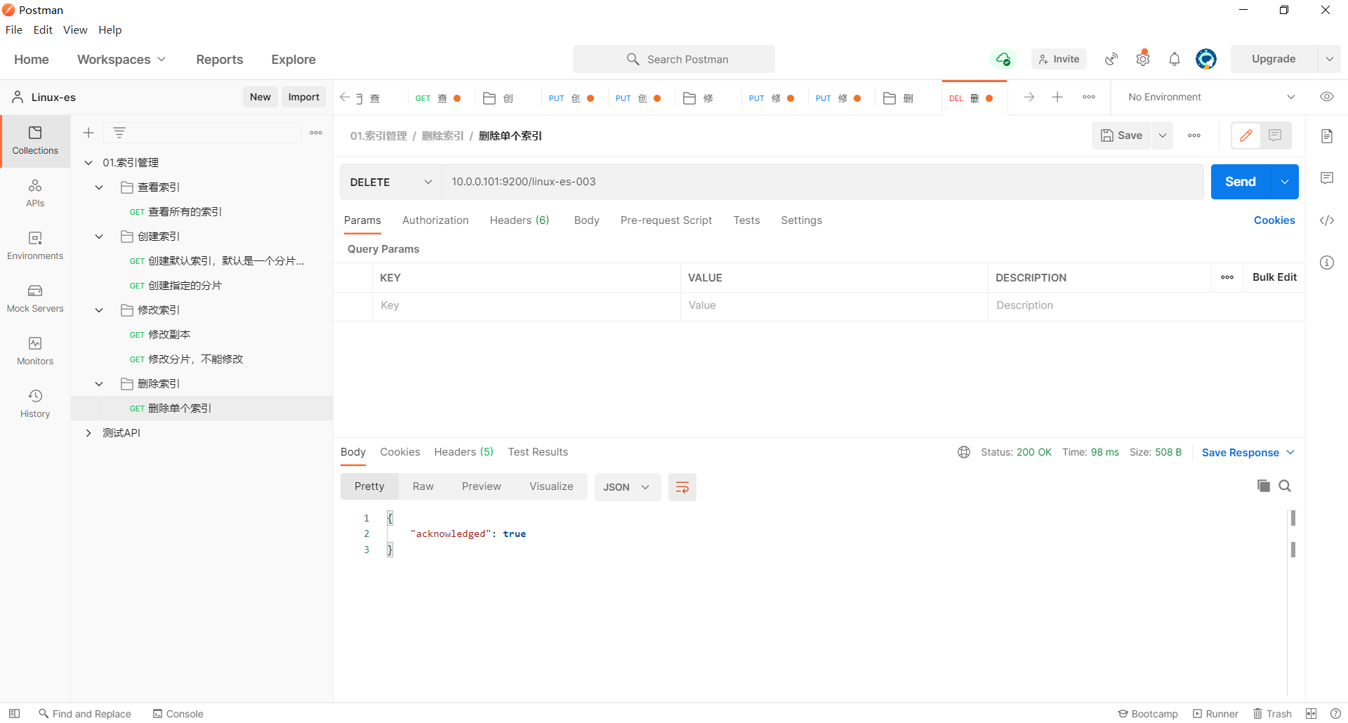Click the Import button
The image size is (1348, 723).
pyautogui.click(x=304, y=97)
